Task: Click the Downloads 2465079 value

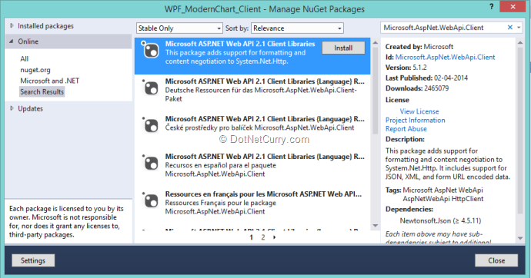Action: click(x=436, y=88)
